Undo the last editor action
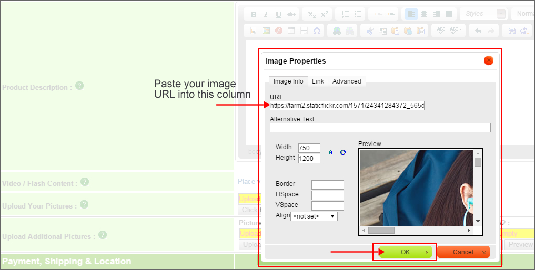 coord(478,30)
